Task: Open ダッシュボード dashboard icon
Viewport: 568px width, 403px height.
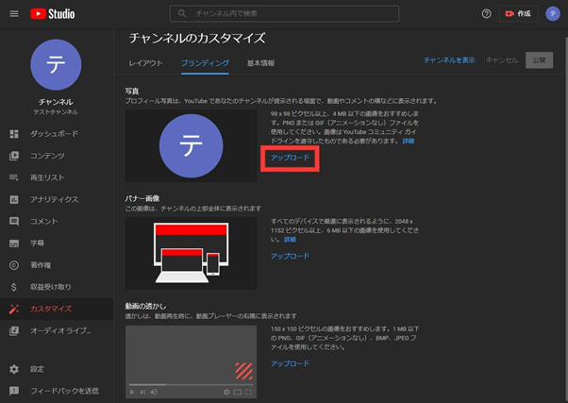Action: tap(14, 134)
